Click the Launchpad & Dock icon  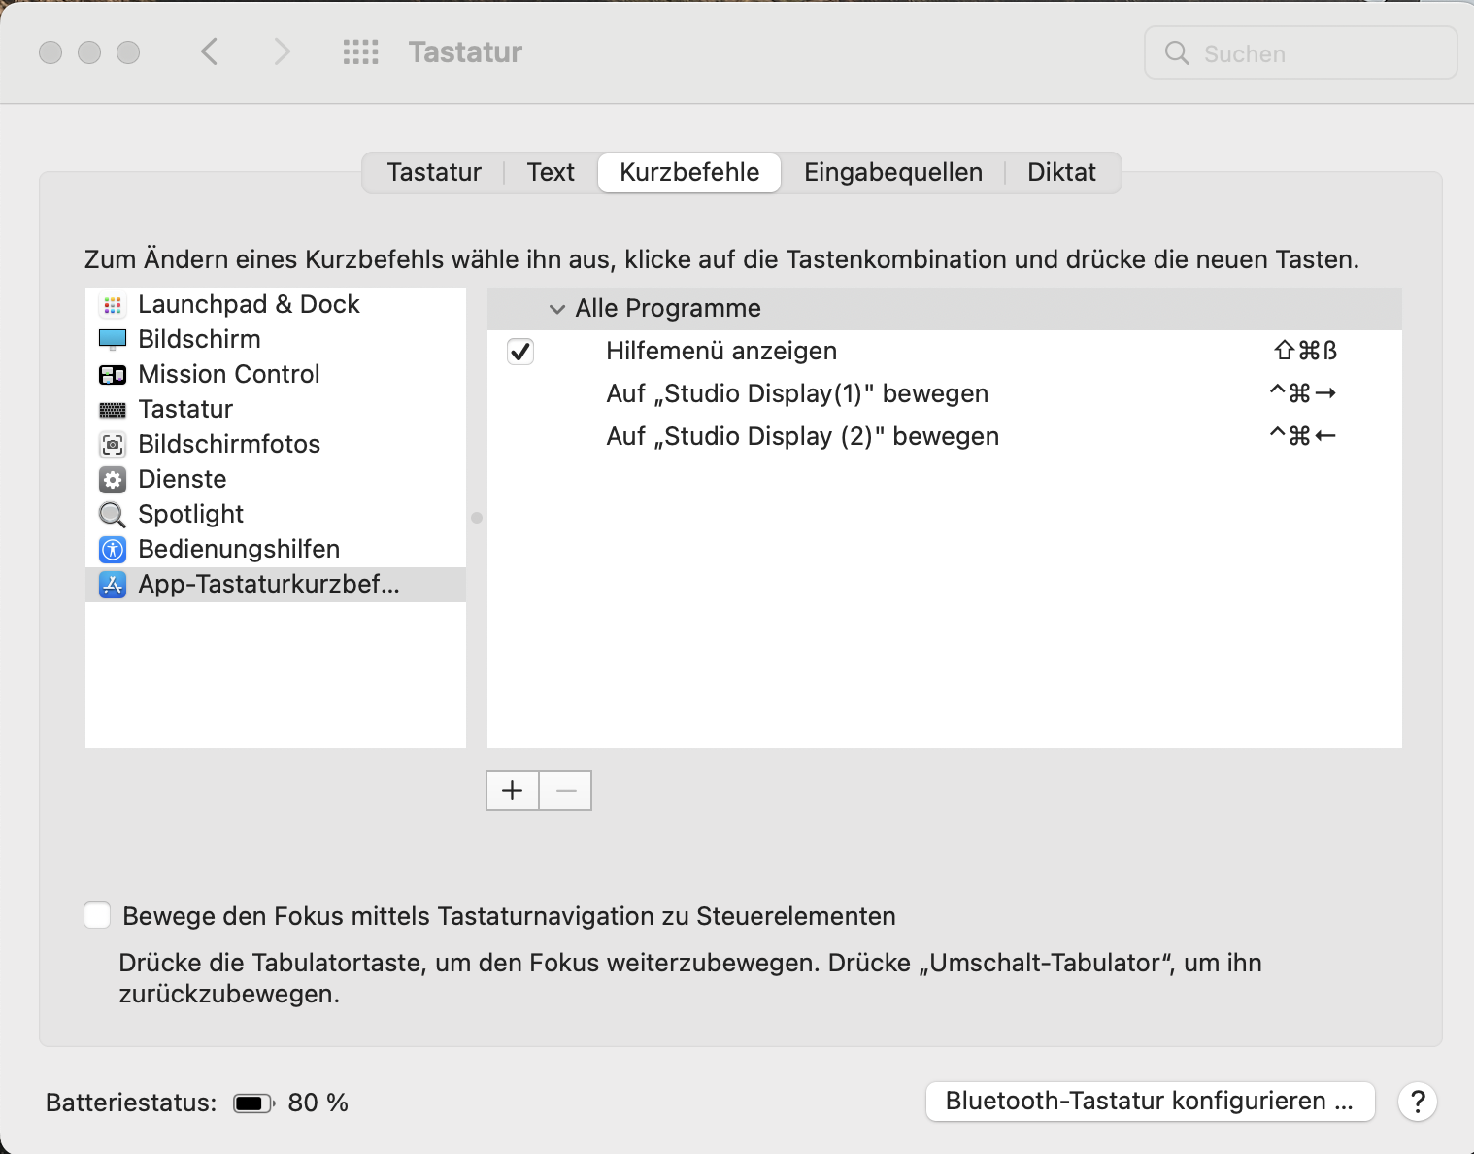point(113,305)
